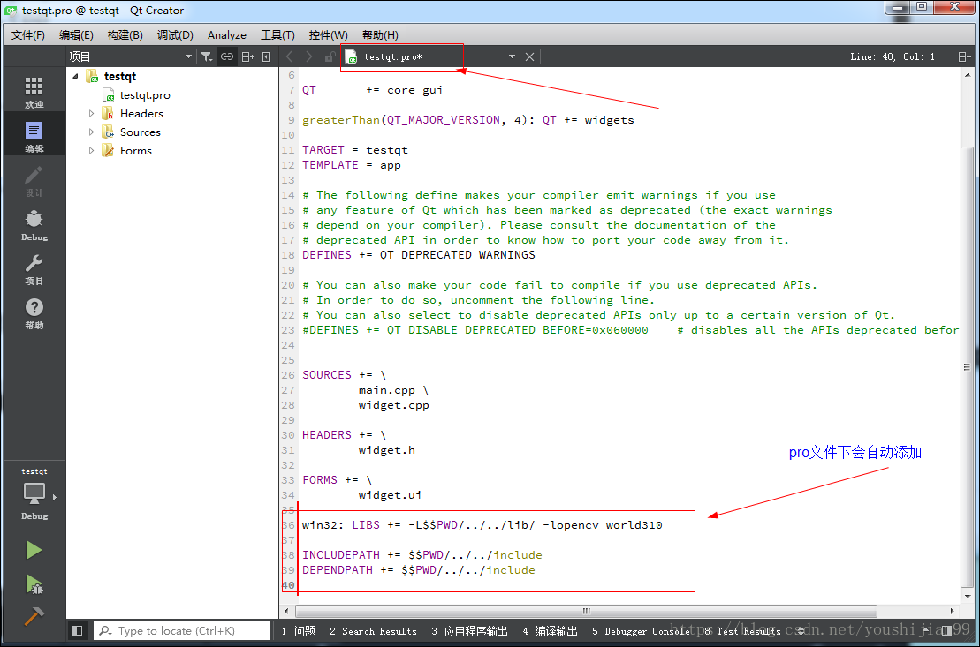Start debugging with the bug-arrow button
This screenshot has height=647, width=980.
[x=34, y=584]
